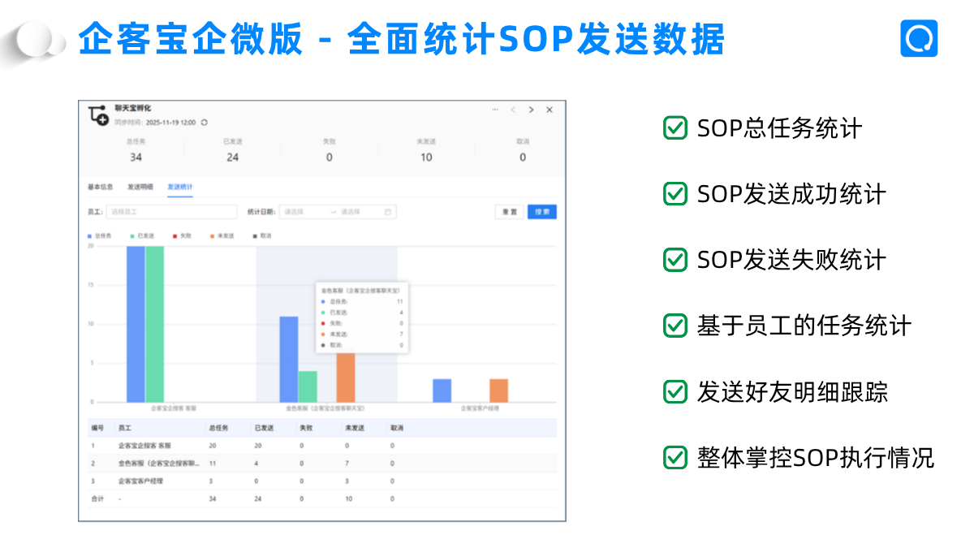Image resolution: width=974 pixels, height=548 pixels.
Task: Switch to the 基本信息 tab
Action: 101,187
